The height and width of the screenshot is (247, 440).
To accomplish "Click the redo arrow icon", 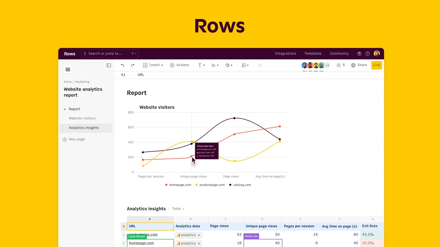I will 133,65.
